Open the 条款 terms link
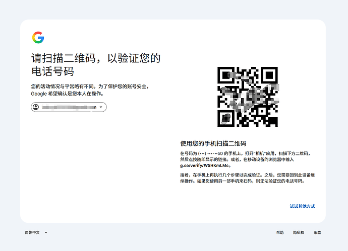The height and width of the screenshot is (251, 348). click(317, 232)
